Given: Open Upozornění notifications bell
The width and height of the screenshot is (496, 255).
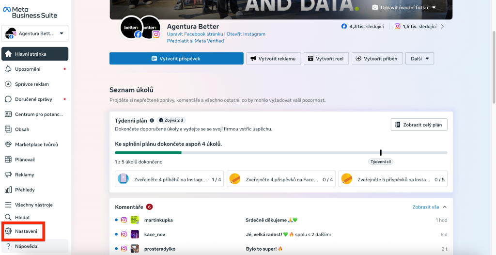Looking at the screenshot, I should click(x=8, y=69).
